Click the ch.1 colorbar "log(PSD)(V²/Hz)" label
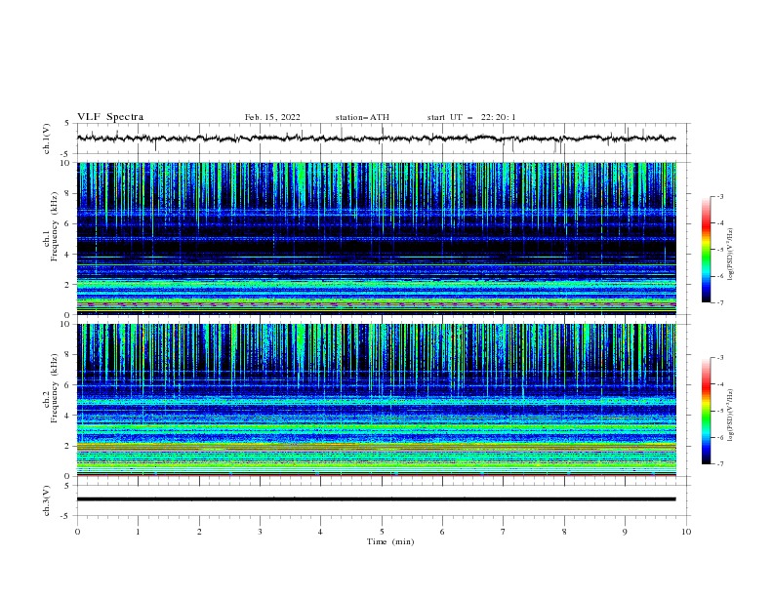This screenshot has width=773, height=597. click(x=731, y=255)
